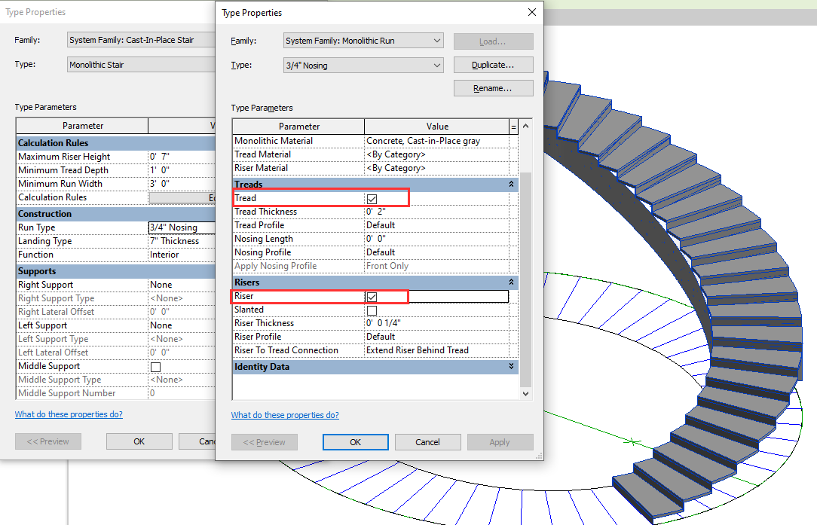Viewport: 817px width, 525px height.
Task: Click the scrollbar up arrow
Action: click(525, 126)
